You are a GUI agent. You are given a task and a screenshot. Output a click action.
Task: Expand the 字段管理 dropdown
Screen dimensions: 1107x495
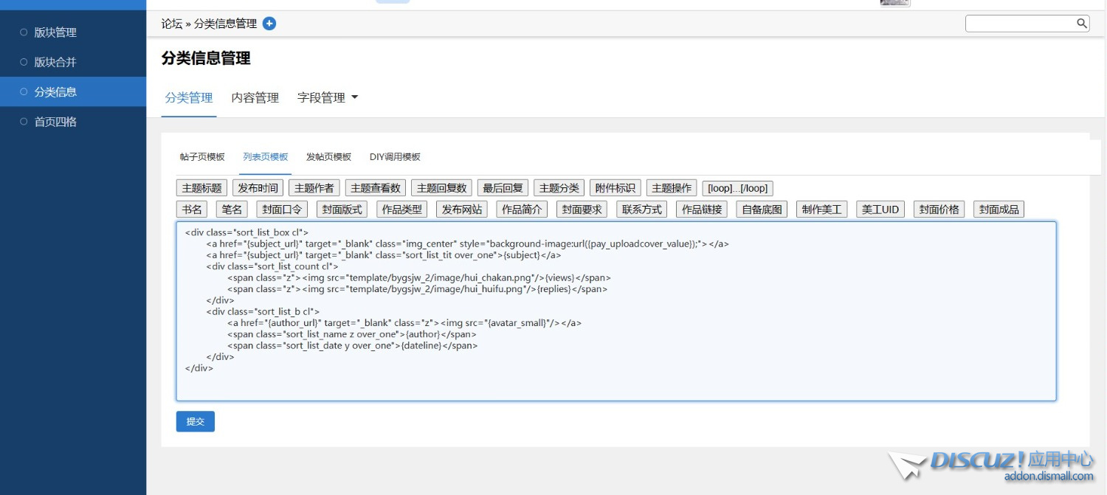tap(328, 97)
